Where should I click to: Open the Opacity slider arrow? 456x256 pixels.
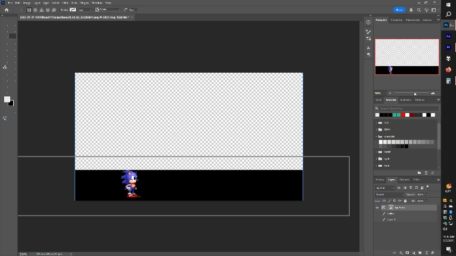pyautogui.click(x=427, y=195)
